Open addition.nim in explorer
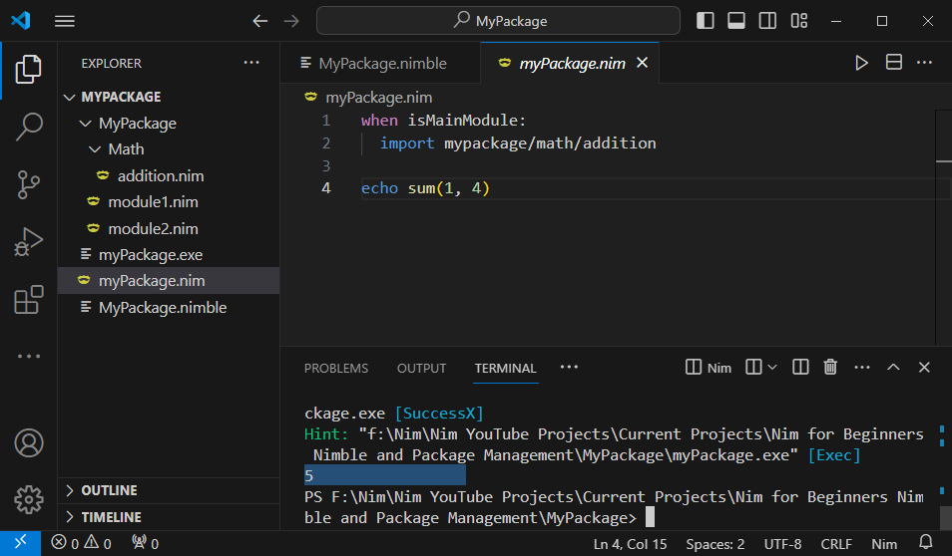Image resolution: width=952 pixels, height=556 pixels. click(x=169, y=175)
